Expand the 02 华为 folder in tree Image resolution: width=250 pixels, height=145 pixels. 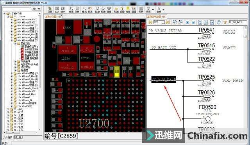[8, 109]
